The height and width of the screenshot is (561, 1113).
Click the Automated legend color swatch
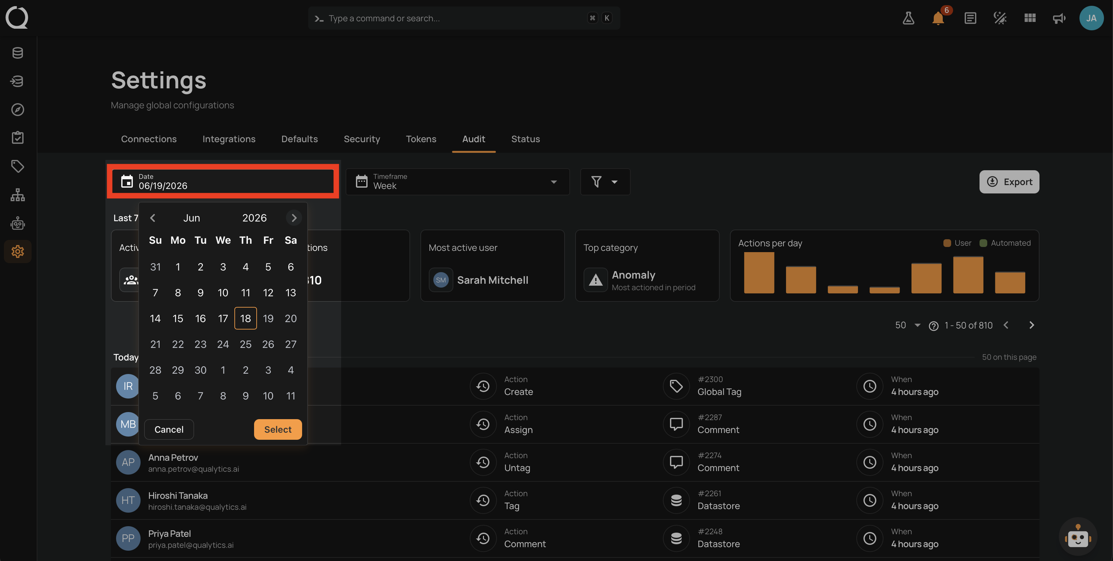point(983,243)
